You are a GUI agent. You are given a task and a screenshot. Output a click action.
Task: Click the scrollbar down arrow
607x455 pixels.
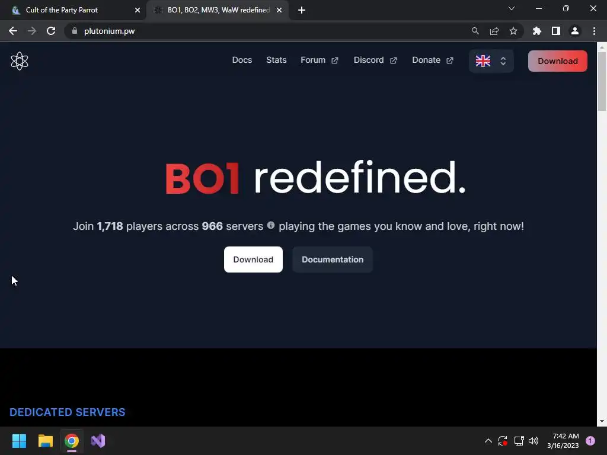[602, 421]
